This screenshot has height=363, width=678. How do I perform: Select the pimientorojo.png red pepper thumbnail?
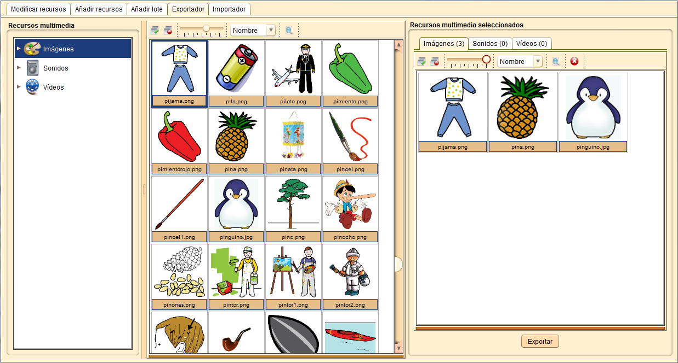(x=179, y=142)
